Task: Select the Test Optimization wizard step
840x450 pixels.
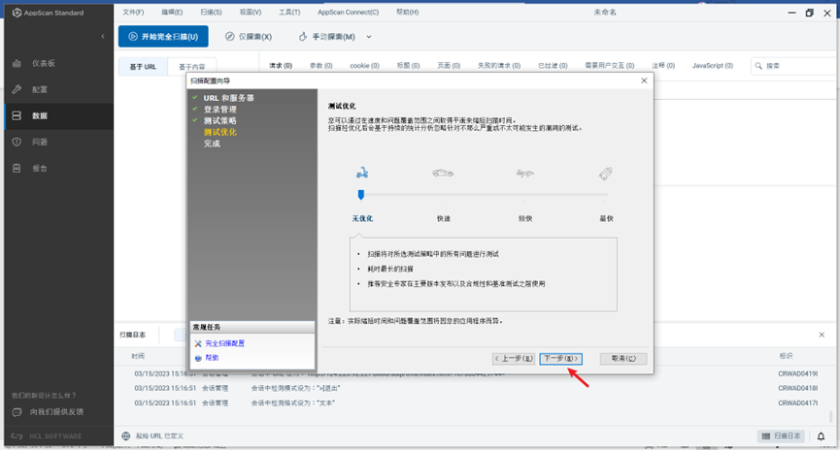Action: (x=220, y=132)
